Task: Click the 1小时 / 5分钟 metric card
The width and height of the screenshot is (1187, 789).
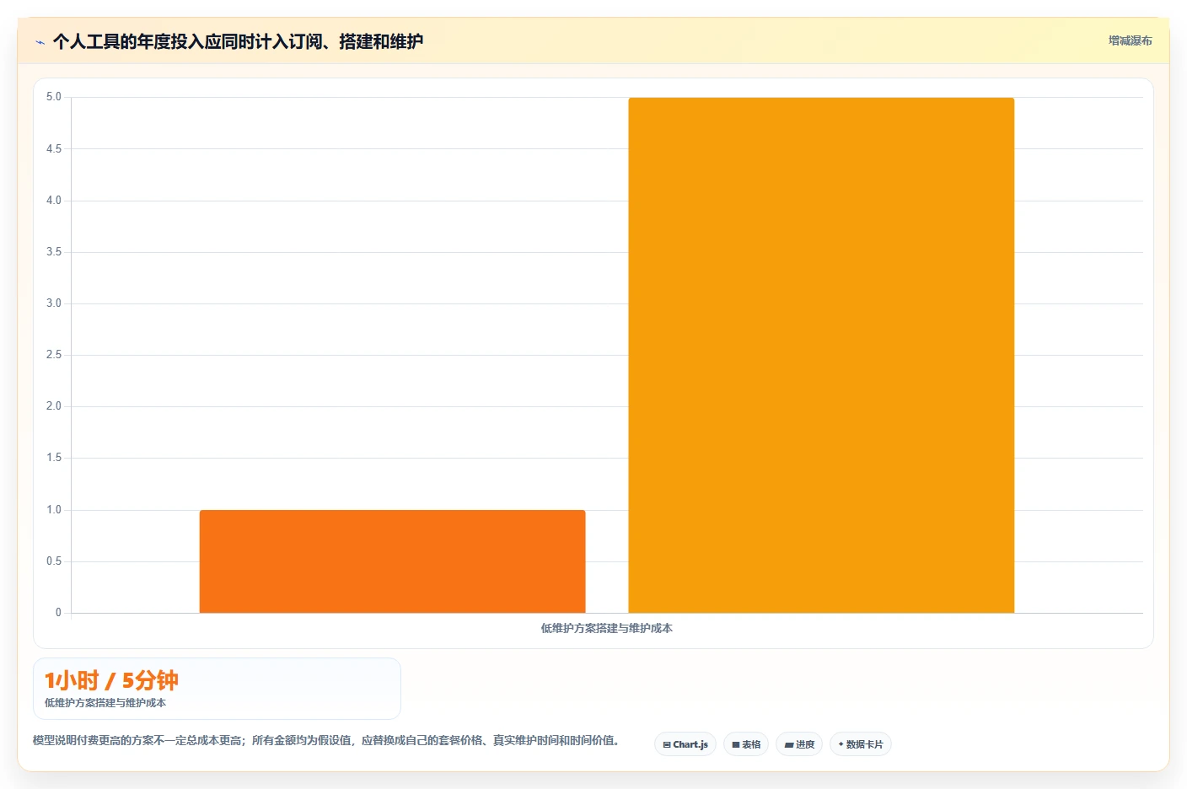Action: (217, 689)
